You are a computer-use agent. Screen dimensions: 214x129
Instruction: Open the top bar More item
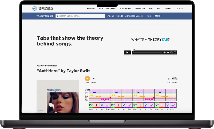click(151, 9)
